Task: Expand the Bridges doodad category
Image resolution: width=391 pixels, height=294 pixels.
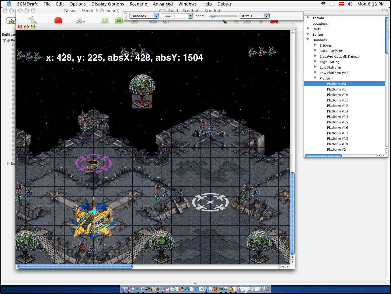Action: [x=316, y=45]
